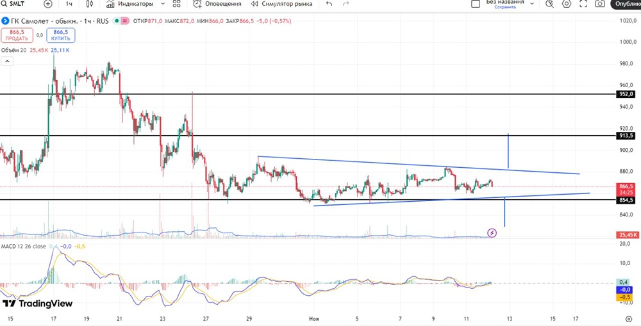
Task: Open the indicator templates grid icon
Action: pos(176,4)
